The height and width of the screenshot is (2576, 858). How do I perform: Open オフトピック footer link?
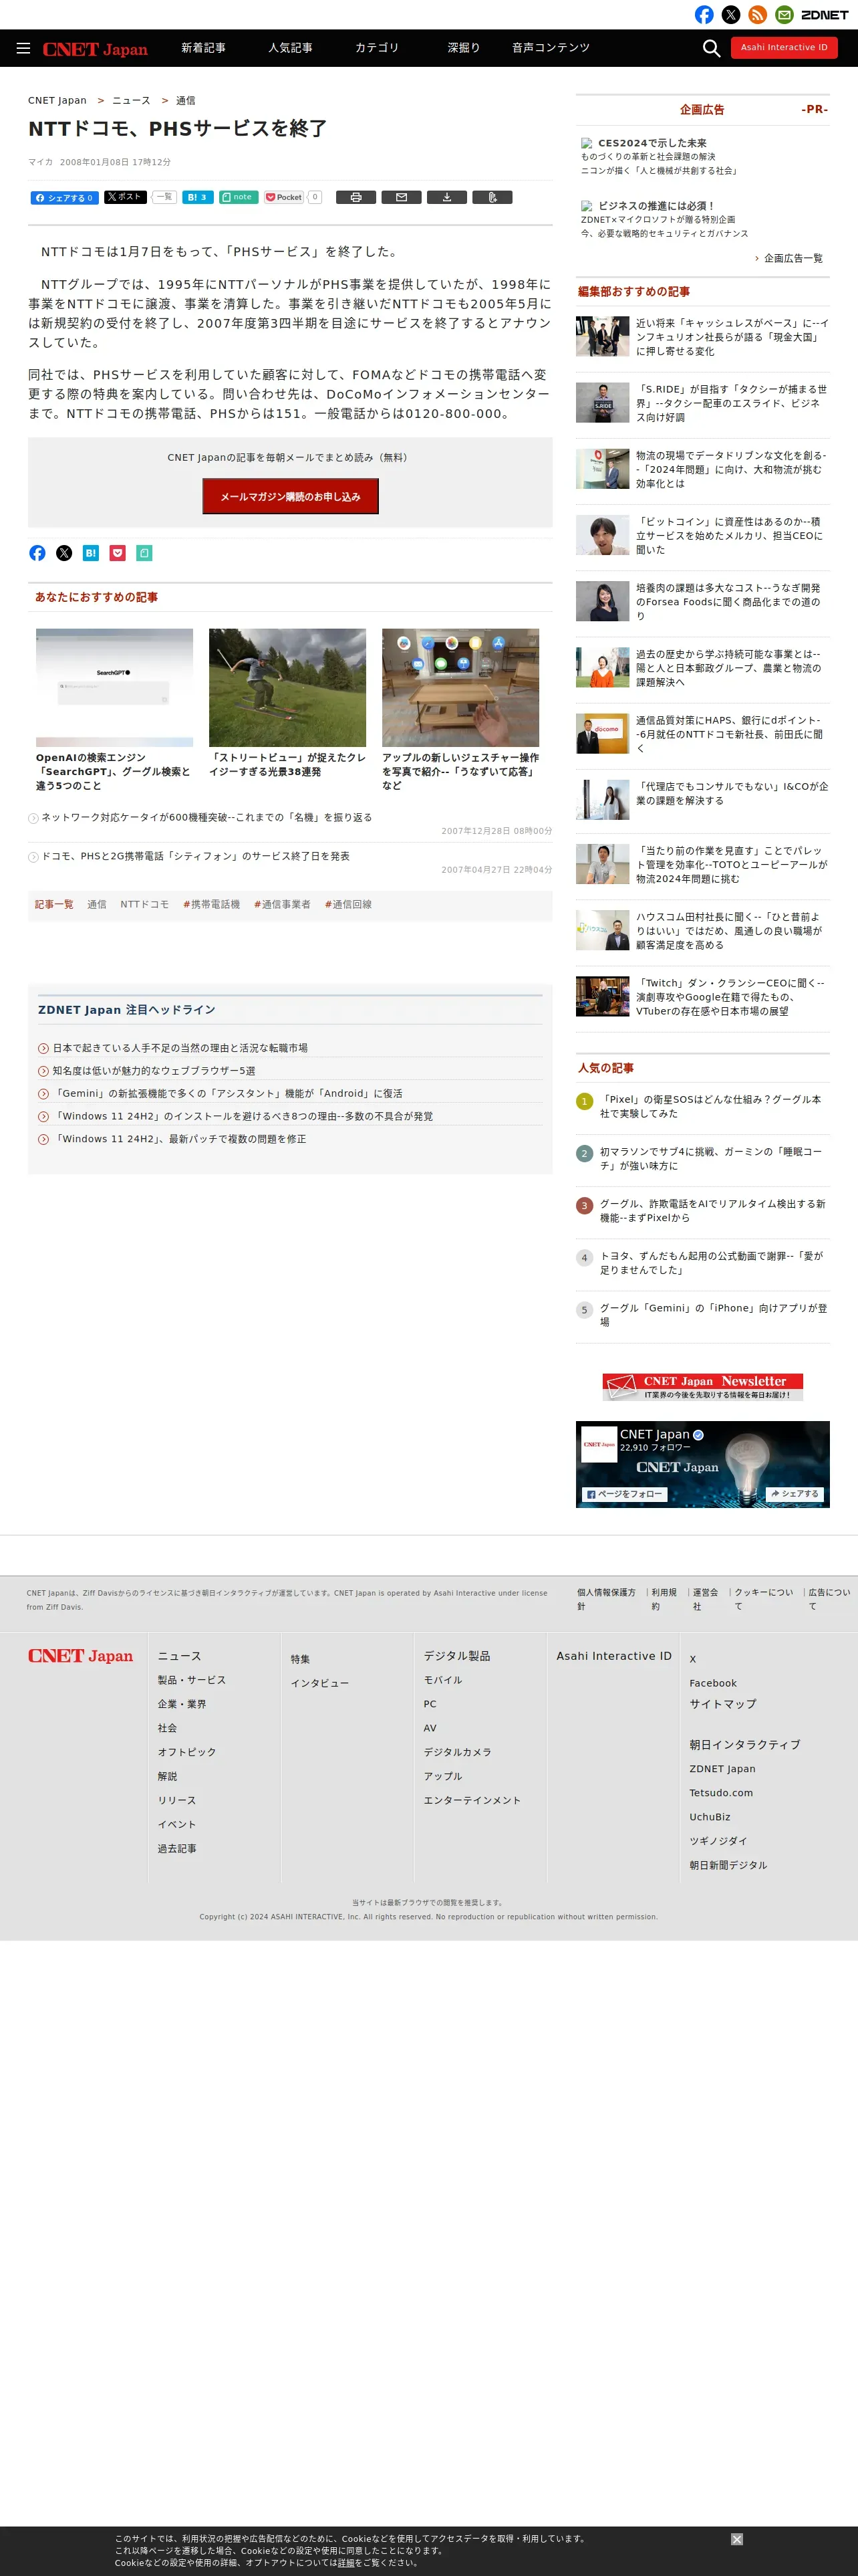point(187,1752)
